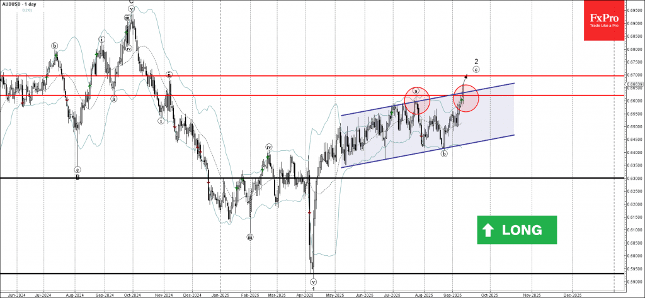Click the 0.62000 price level label
Image resolution: width=645 pixels, height=298 pixels.
[634, 205]
